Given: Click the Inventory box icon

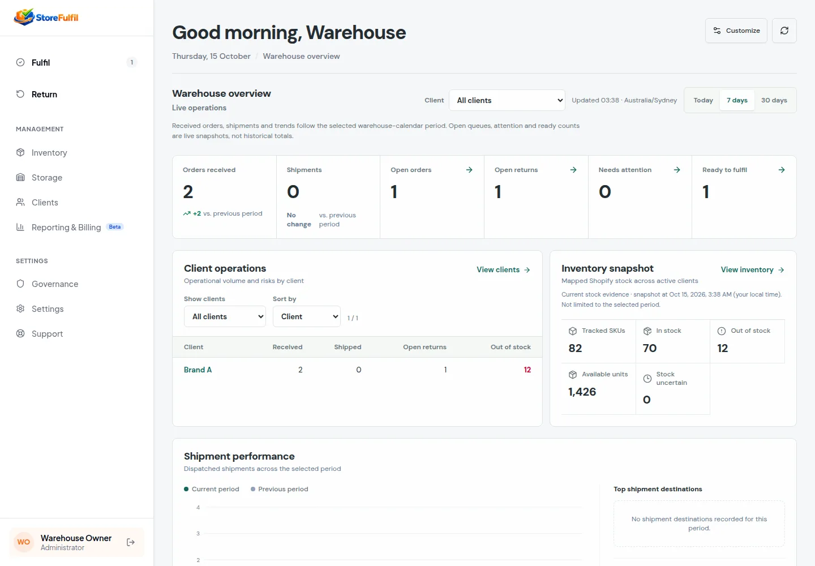Looking at the screenshot, I should click(20, 152).
